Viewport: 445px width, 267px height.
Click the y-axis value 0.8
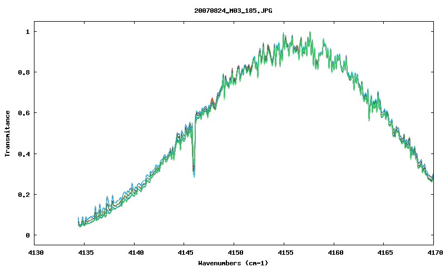click(x=24, y=72)
